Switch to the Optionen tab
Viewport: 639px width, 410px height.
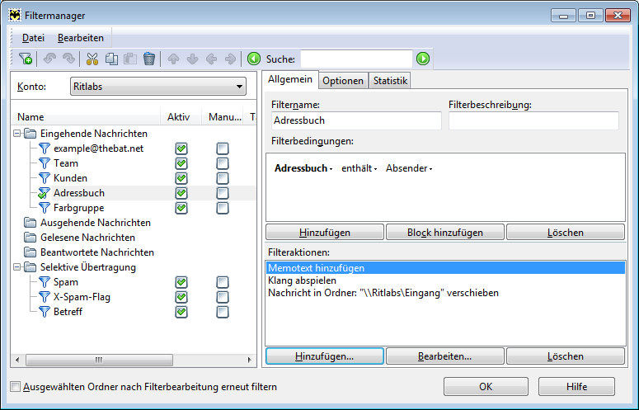tap(342, 81)
